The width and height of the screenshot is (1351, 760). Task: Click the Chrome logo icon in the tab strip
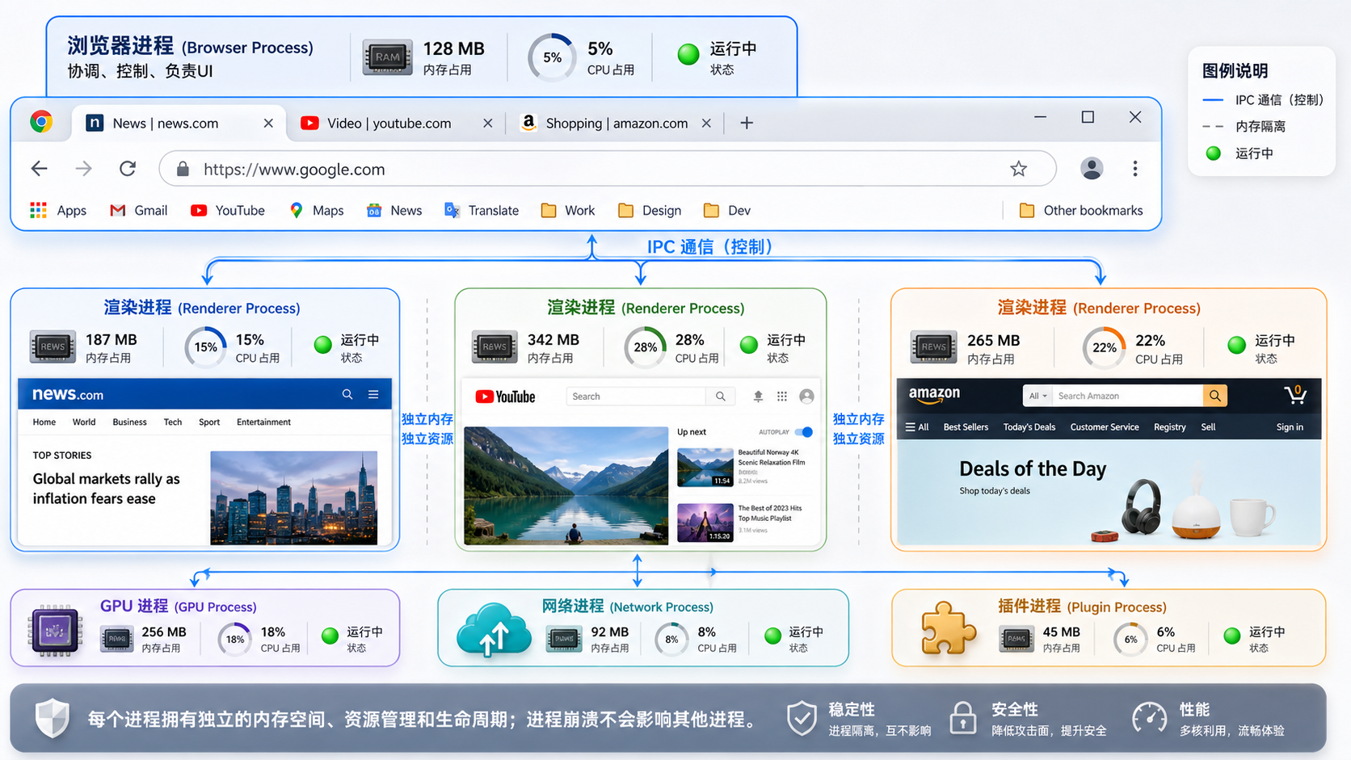coord(41,122)
